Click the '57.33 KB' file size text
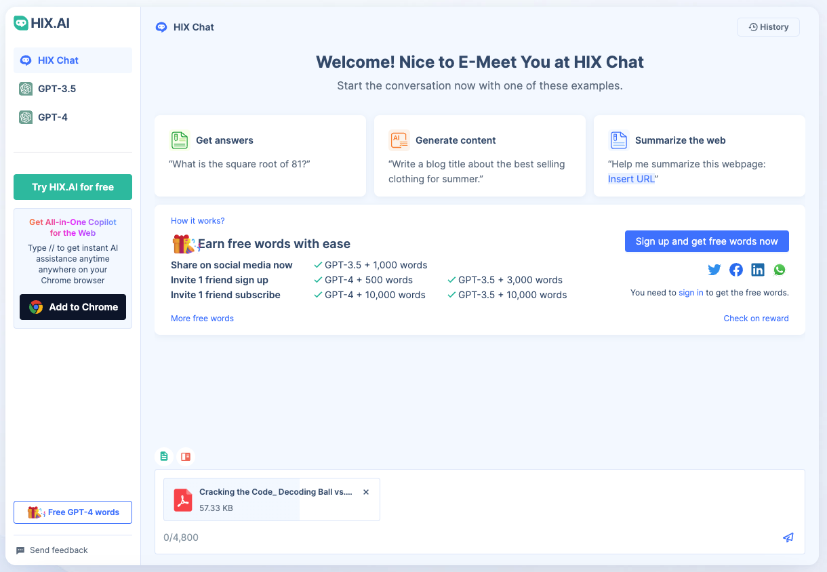This screenshot has width=827, height=572. click(216, 508)
